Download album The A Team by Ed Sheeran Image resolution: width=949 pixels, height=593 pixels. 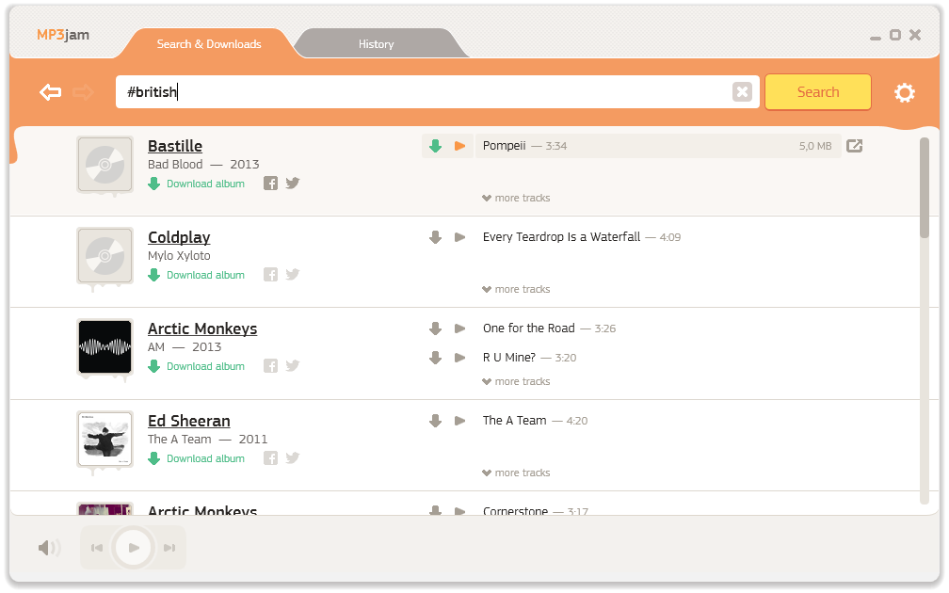pos(197,458)
